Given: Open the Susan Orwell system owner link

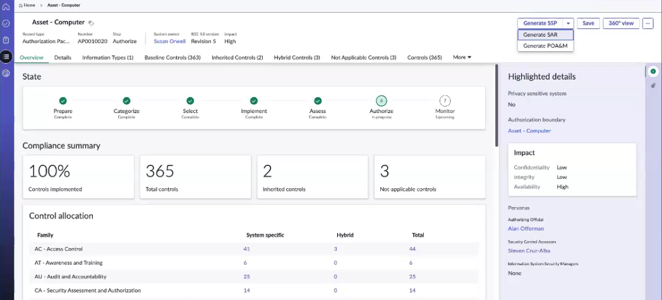Looking at the screenshot, I should (169, 41).
